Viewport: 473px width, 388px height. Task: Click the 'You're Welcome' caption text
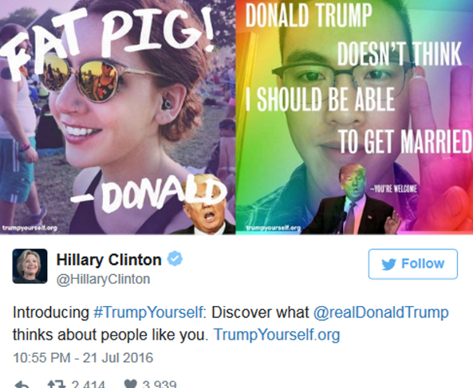point(394,189)
